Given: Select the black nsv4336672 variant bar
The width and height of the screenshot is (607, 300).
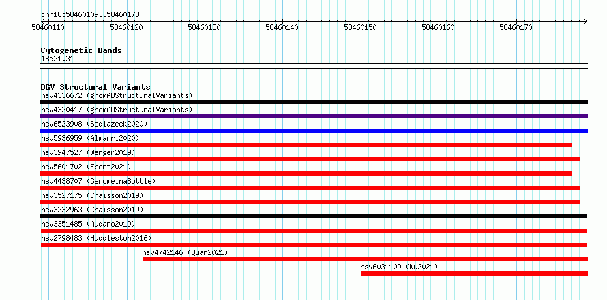Looking at the screenshot, I should 314,102.
